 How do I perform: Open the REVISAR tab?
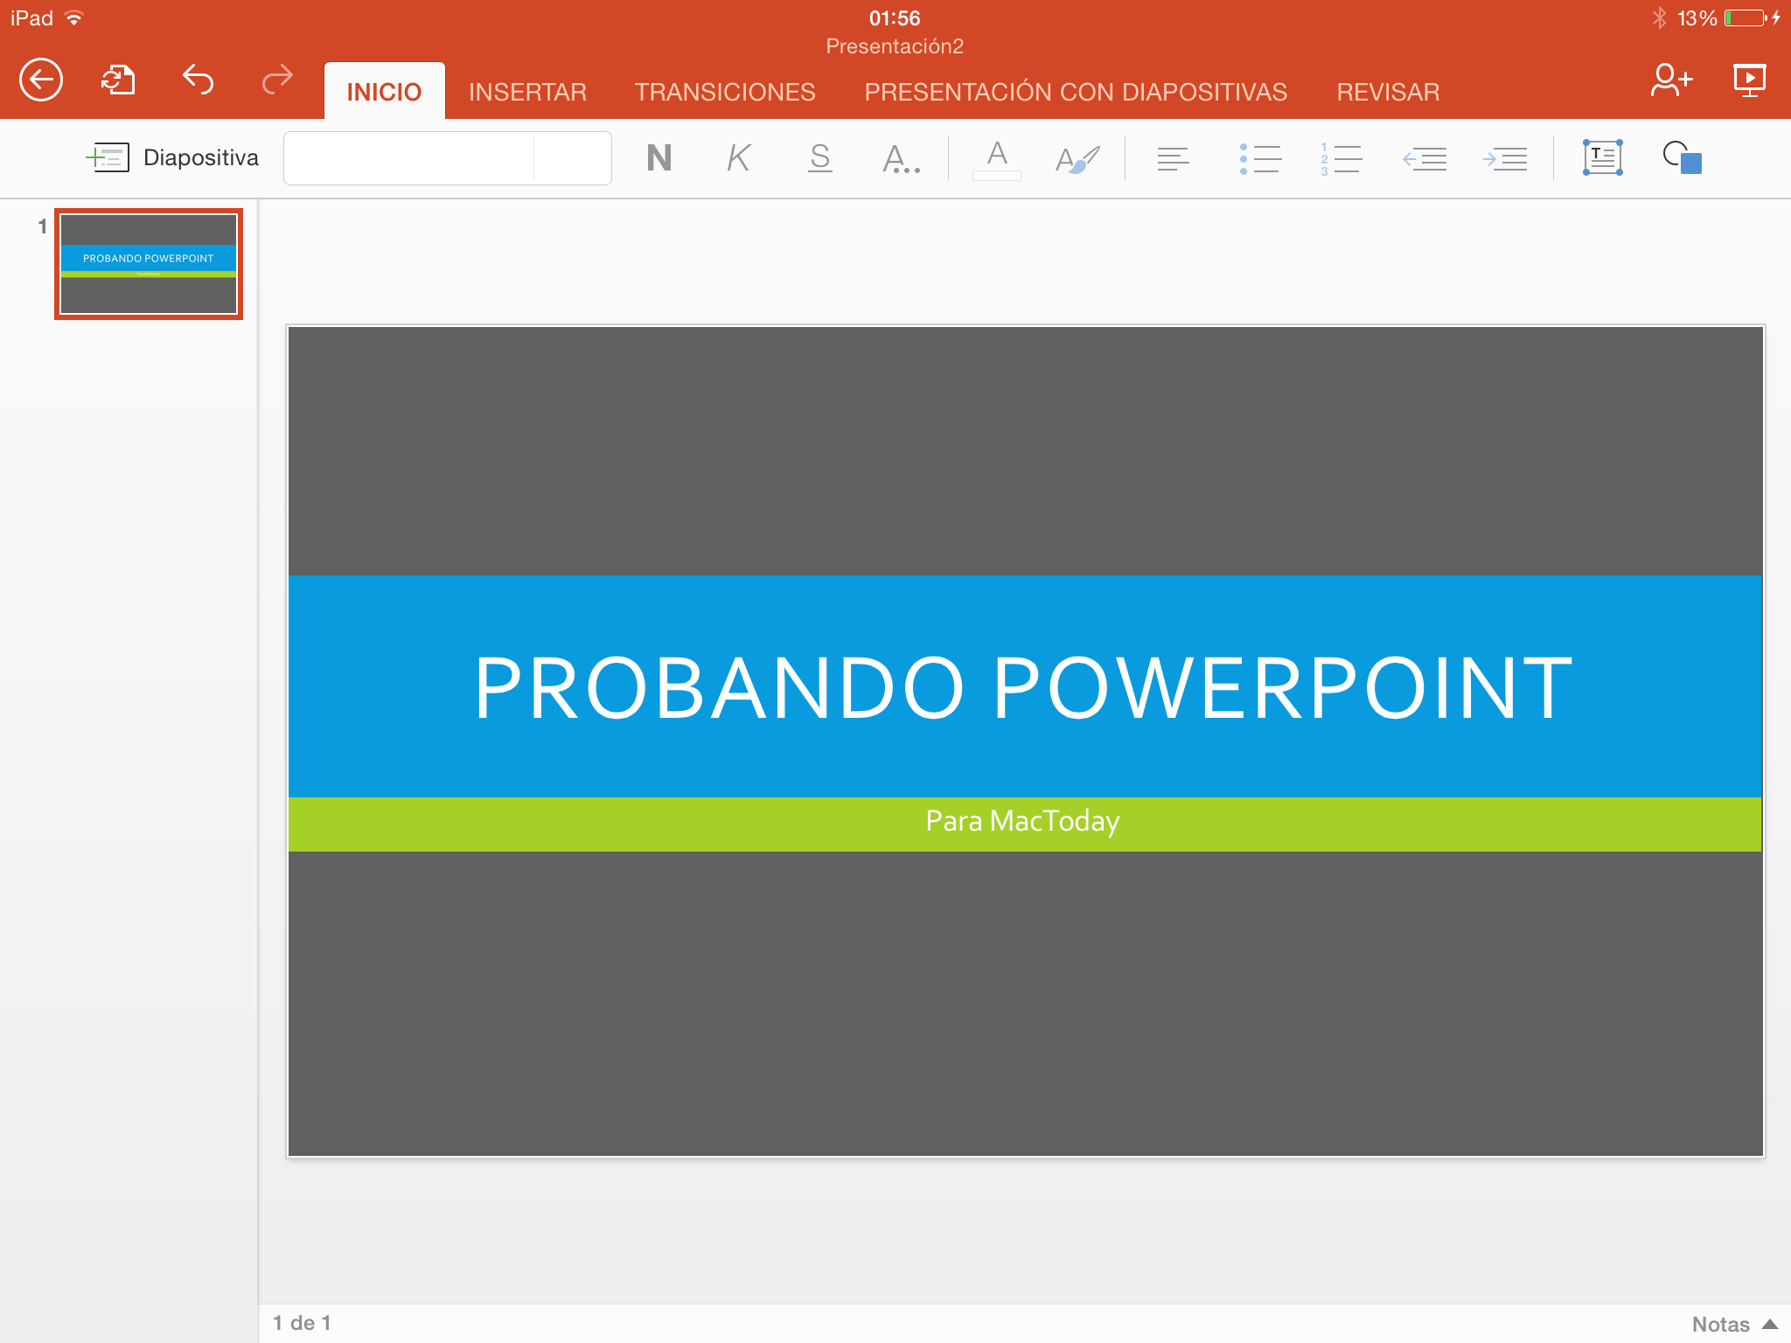pos(1387,92)
